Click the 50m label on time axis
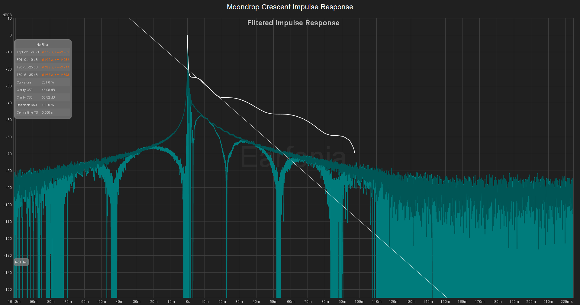The height and width of the screenshot is (305, 580). (274, 301)
